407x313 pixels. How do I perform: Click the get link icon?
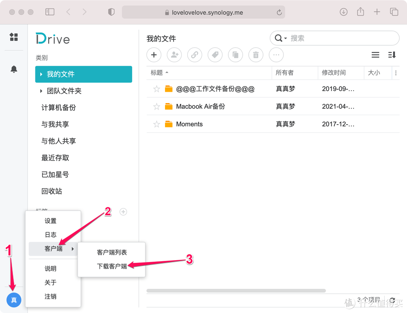coord(194,55)
